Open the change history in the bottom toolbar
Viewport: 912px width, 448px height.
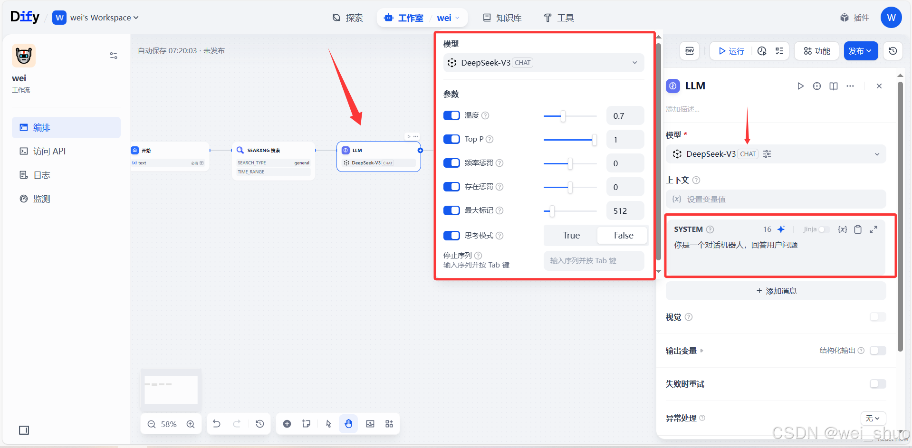coord(260,424)
